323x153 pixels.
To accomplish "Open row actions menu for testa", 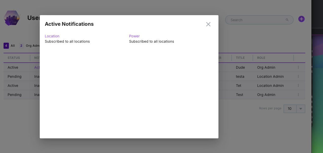I will point(298,76).
